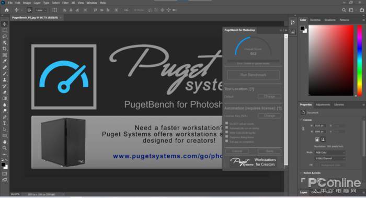366x198 pixels.
Task: Switch to the Swatches tab
Action: pos(315,20)
